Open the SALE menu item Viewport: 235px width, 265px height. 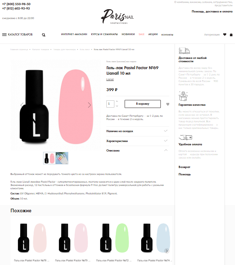(141, 34)
